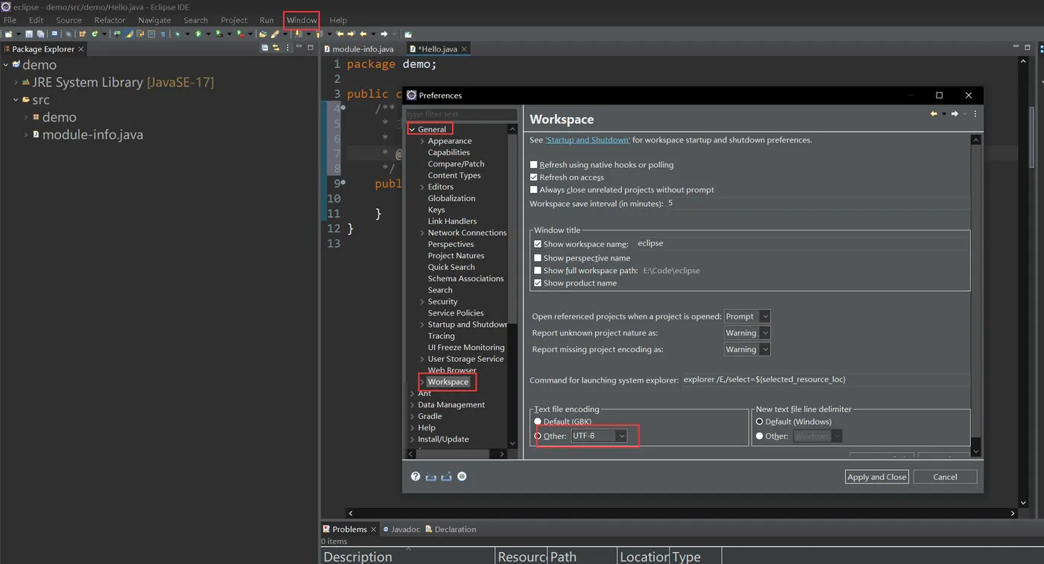
Task: Expand Gradle preferences node
Action: pyautogui.click(x=412, y=416)
